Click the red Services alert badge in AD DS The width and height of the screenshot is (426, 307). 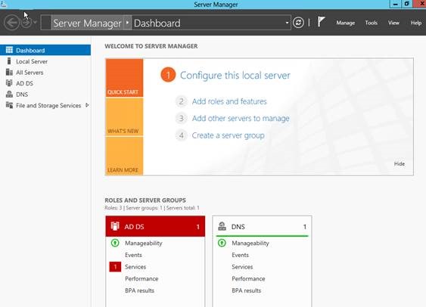click(x=115, y=267)
